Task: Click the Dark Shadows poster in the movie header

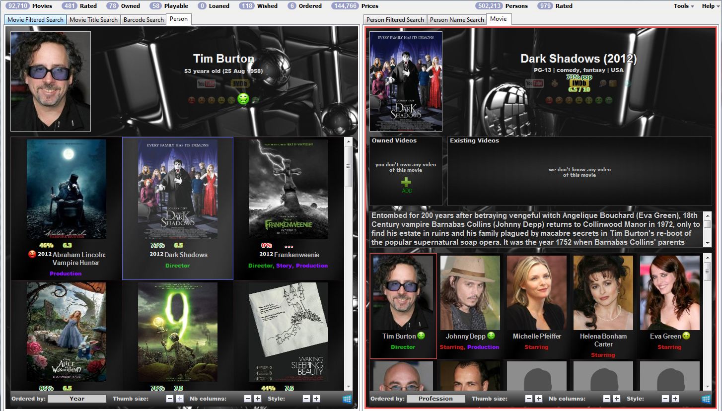Action: pyautogui.click(x=406, y=81)
